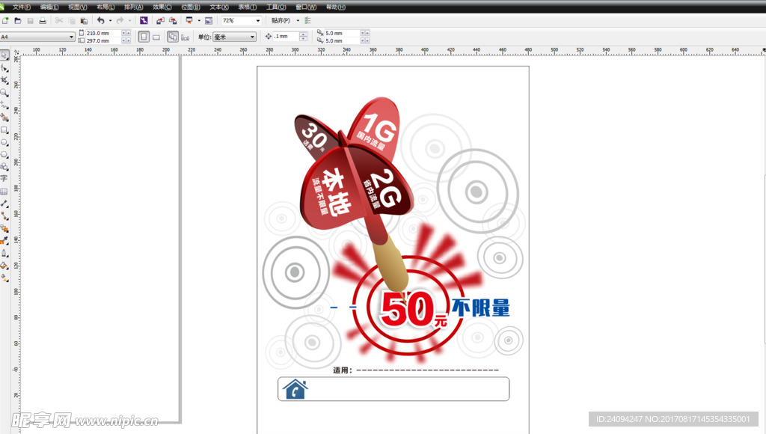Open the 文本(X) menu

219,7
